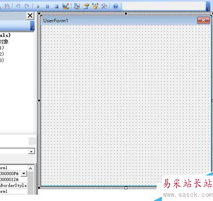Select the sheet item ending "1)"
The height and width of the screenshot is (201, 213).
pyautogui.click(x=2, y=48)
